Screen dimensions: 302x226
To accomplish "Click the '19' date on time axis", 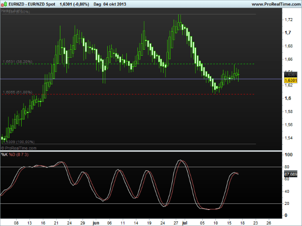I will [x=149, y=223].
